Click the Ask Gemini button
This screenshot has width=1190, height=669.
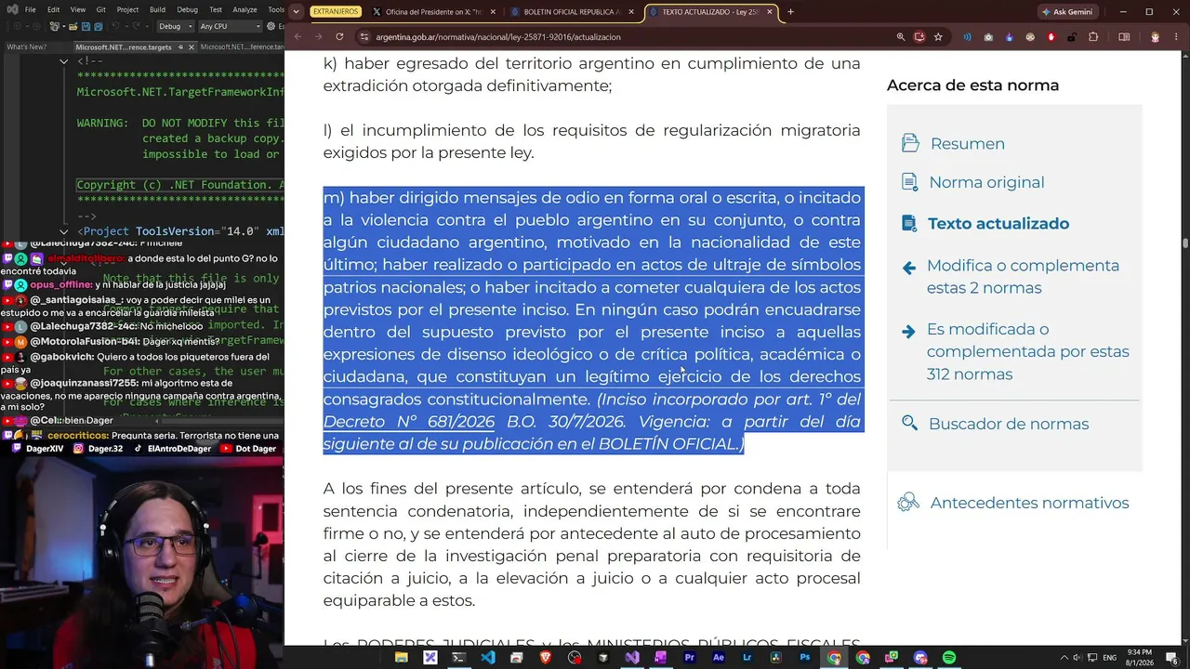pos(1070,12)
